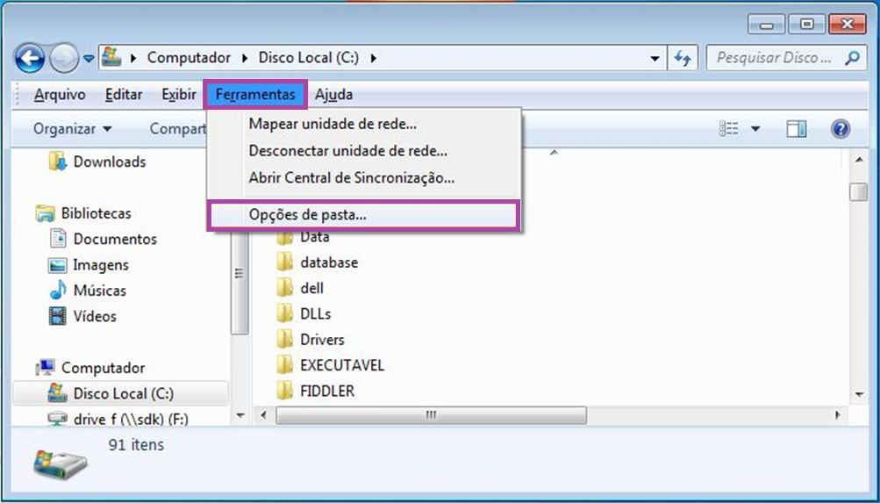Select Computador in the address breadcrumb

189,57
